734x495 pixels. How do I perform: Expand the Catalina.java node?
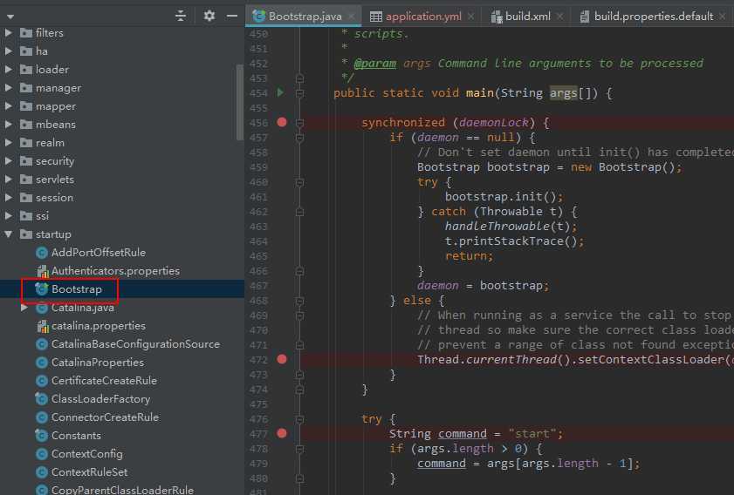coord(24,308)
